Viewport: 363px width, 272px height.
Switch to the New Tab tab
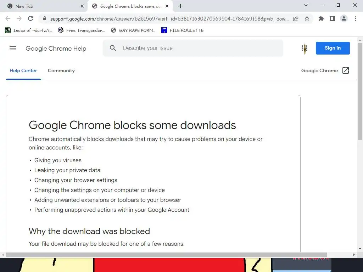click(44, 6)
